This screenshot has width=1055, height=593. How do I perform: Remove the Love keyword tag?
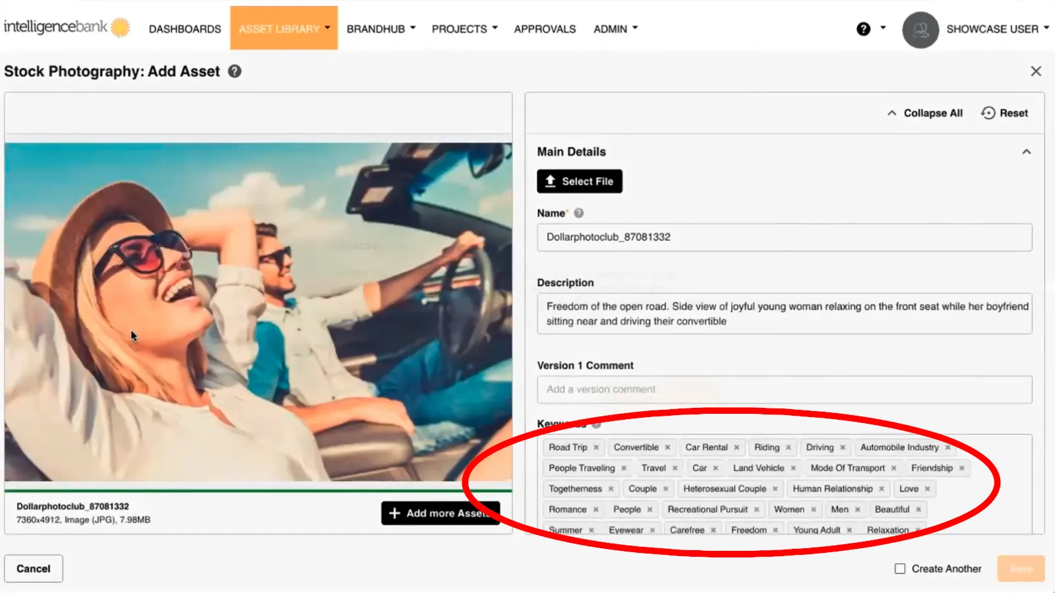point(927,489)
